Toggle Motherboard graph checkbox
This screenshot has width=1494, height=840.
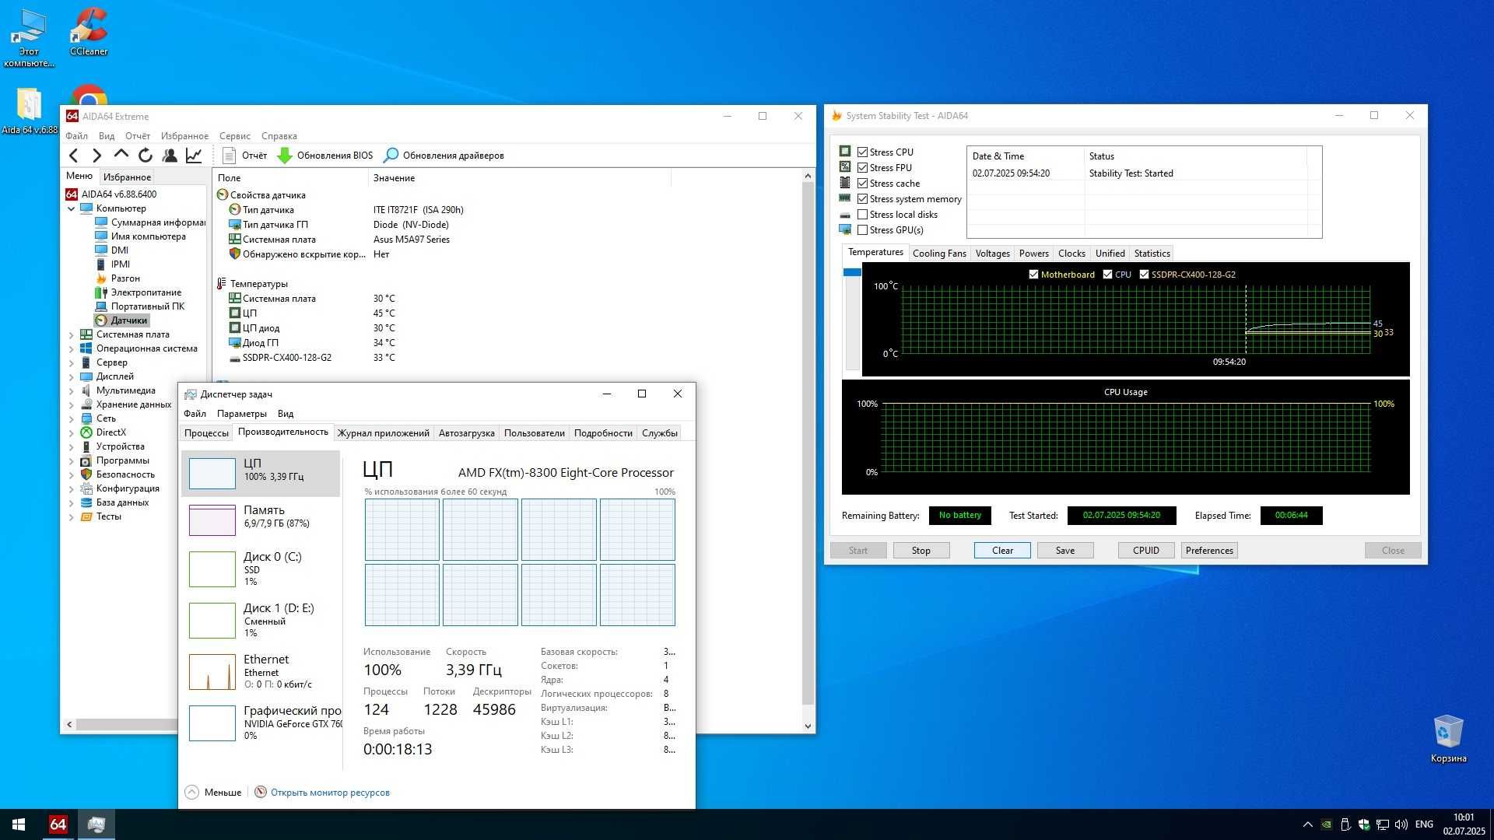[1033, 275]
